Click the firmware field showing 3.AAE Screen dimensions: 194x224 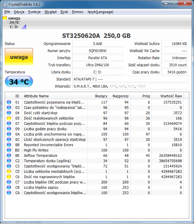coord(98,43)
